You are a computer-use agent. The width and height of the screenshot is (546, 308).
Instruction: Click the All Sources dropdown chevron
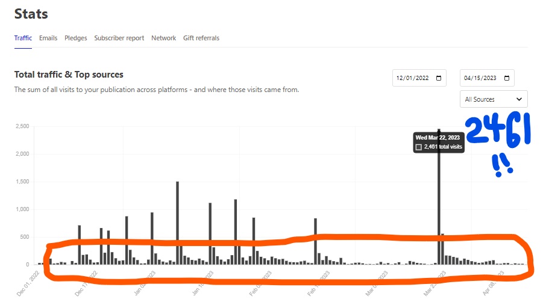[519, 99]
